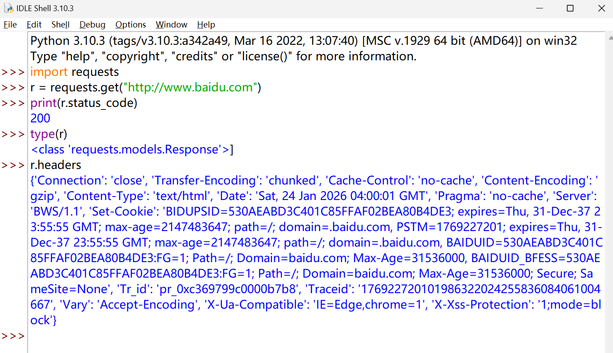The width and height of the screenshot is (613, 353).
Task: Click the print(r.status_code) command line
Action: [84, 103]
